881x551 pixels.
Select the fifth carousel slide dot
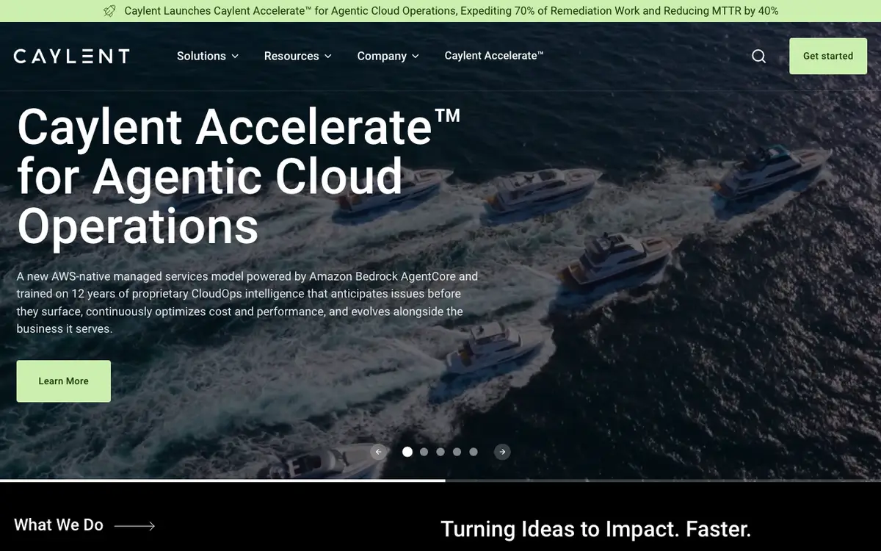point(474,452)
